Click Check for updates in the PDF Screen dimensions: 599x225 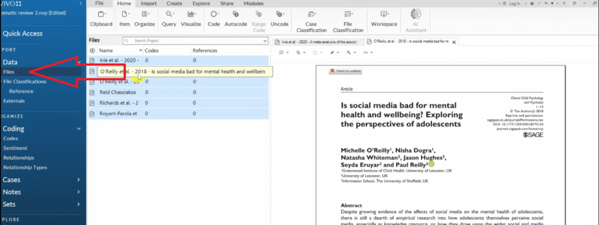(346, 71)
